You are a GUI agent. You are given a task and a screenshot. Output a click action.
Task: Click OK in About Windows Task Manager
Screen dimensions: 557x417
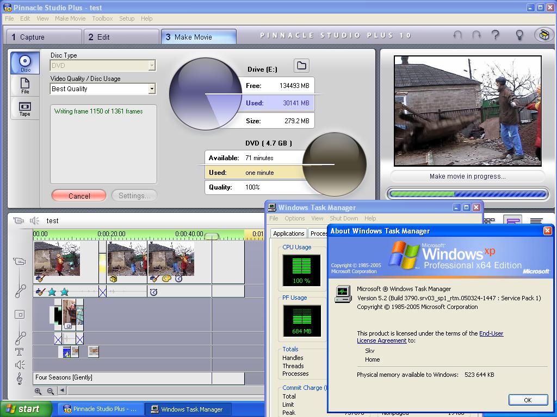pos(528,400)
